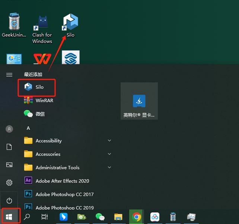Click the 英特尔 显卡 pinned tile

(139, 101)
